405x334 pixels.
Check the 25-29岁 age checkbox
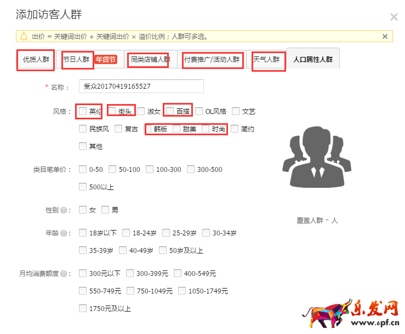[166, 233]
